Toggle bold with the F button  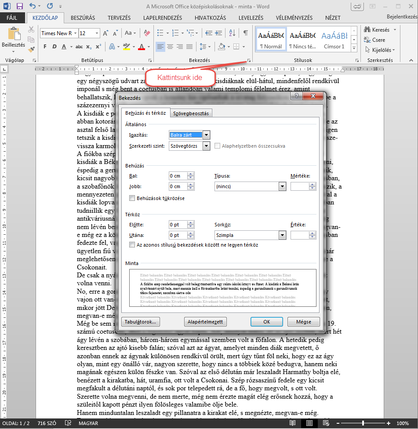click(45, 47)
